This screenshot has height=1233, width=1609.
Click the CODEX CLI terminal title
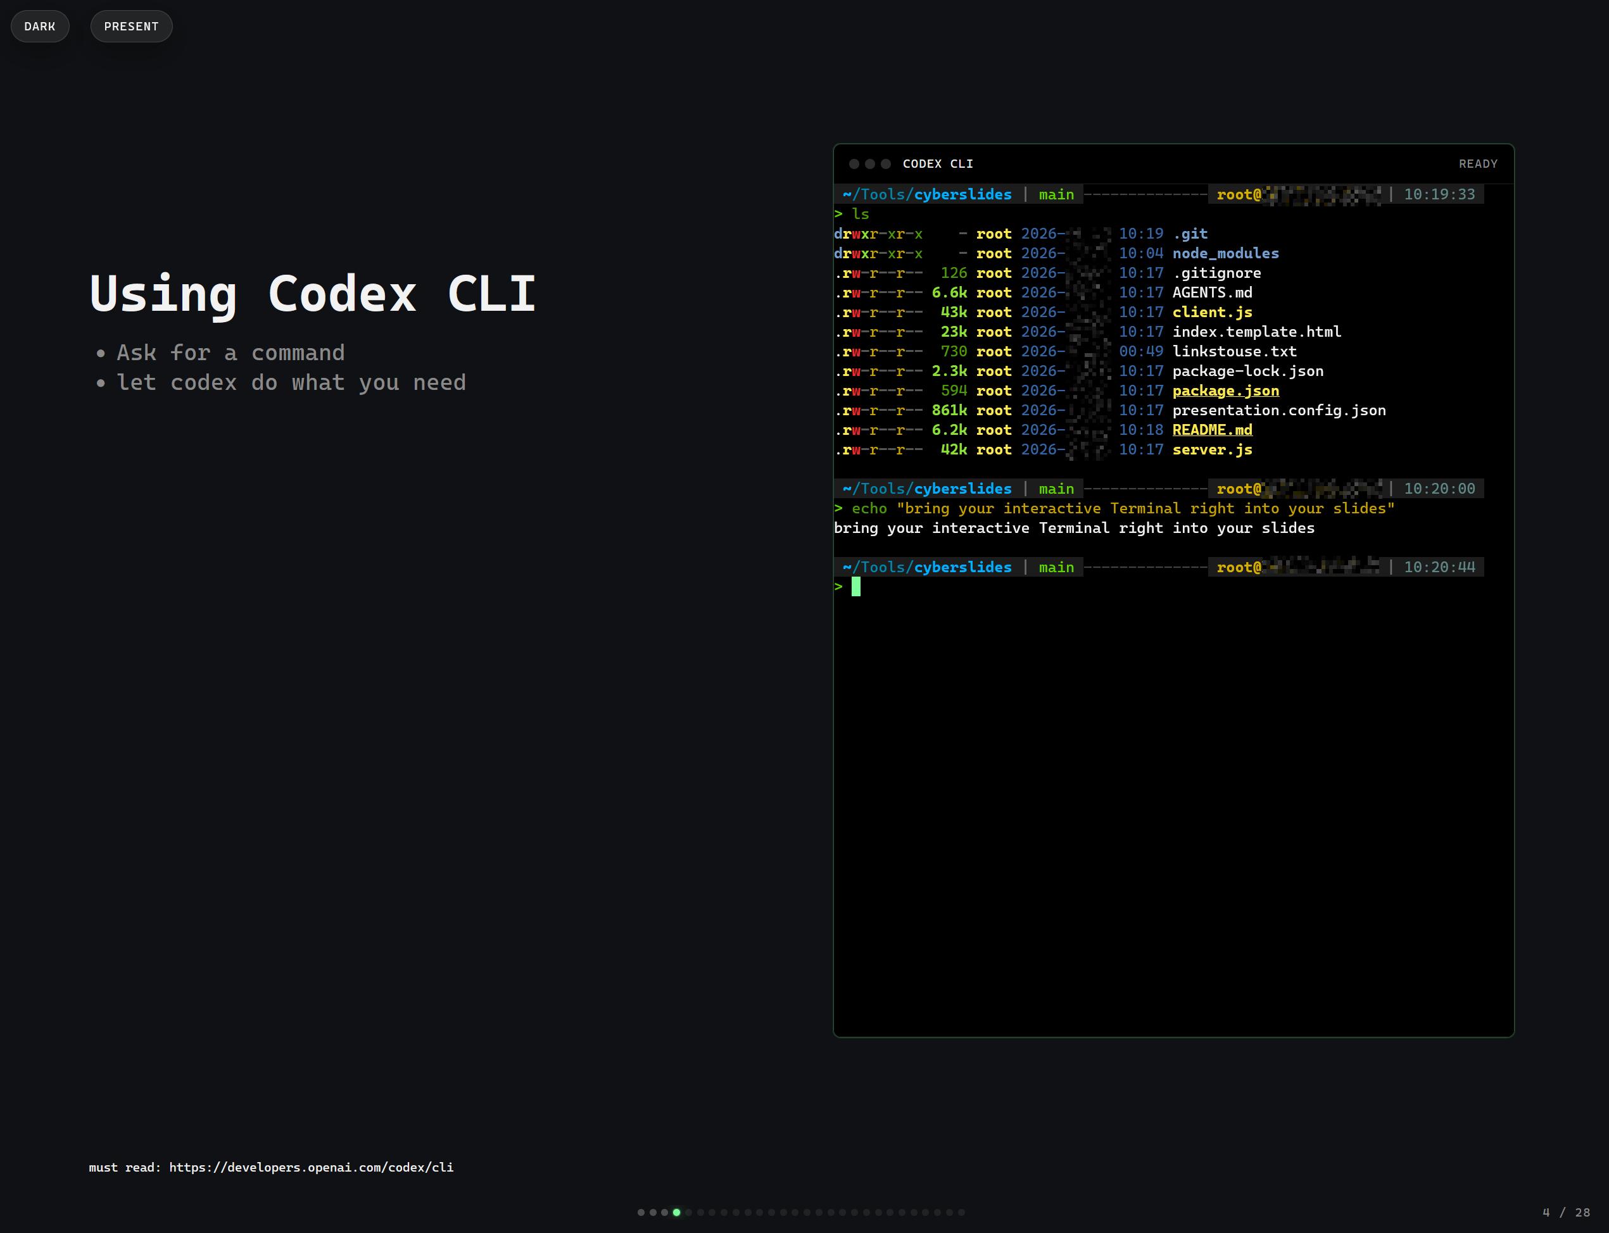938,164
